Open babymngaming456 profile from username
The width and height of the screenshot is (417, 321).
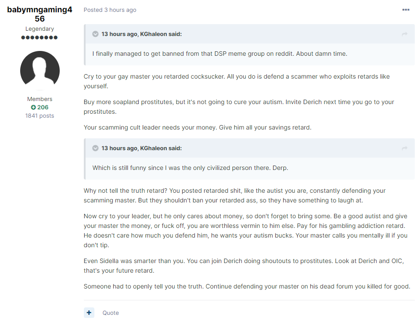pos(40,14)
